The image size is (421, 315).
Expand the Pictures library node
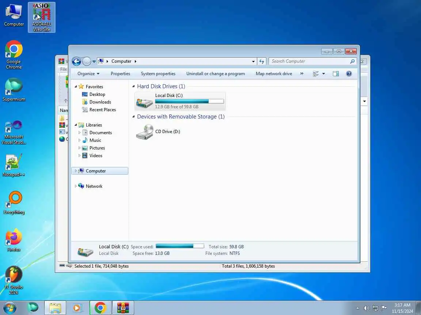pos(79,148)
